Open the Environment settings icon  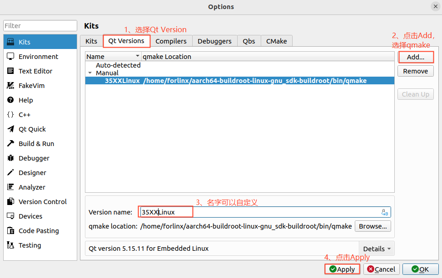10,57
